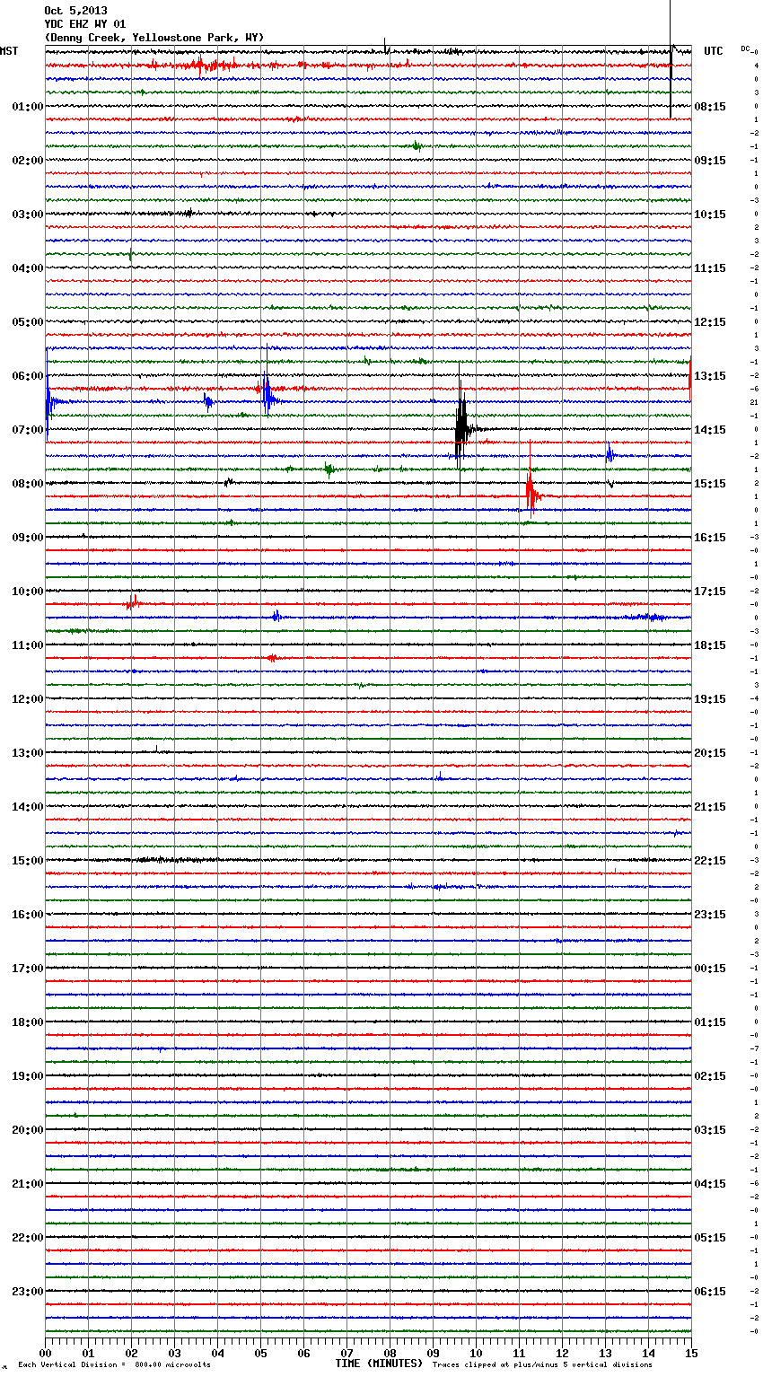Click the Denny Creek, Yellowstone Park location title
The image size is (763, 1377).
click(154, 38)
